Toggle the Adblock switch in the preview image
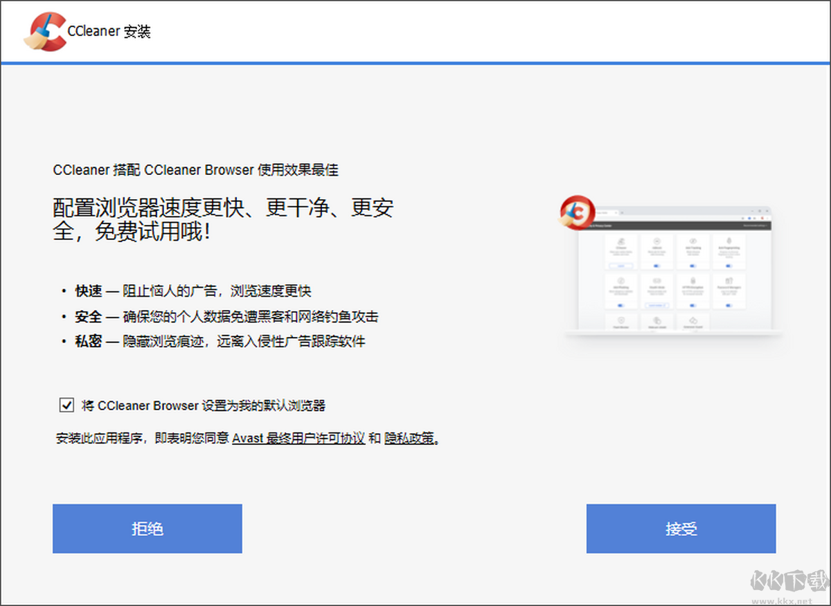 656,266
